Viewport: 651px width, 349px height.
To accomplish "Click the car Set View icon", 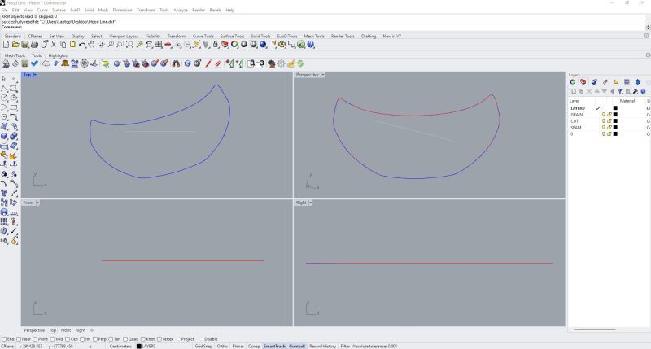I will pos(168,45).
